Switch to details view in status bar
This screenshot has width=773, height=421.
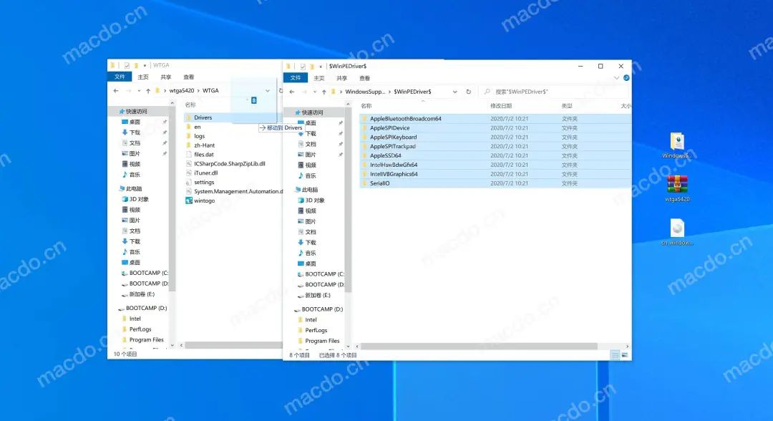[x=615, y=355]
